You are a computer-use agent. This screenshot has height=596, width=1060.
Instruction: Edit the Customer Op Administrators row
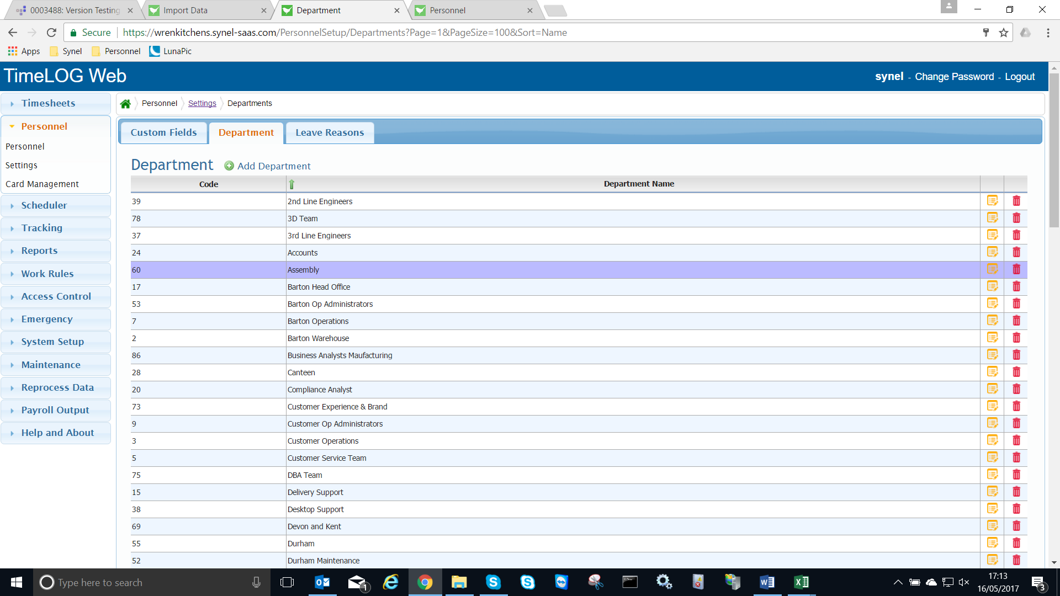(992, 423)
